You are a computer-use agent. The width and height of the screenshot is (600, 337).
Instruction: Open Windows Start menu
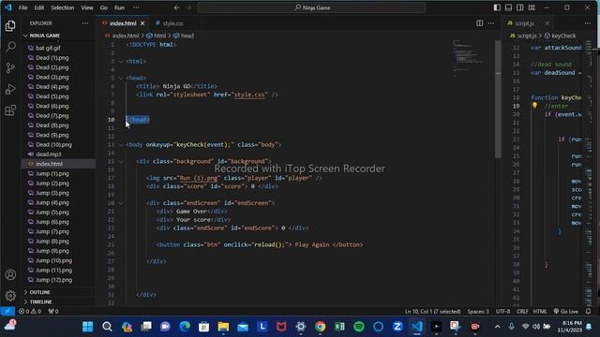pyautogui.click(x=87, y=327)
